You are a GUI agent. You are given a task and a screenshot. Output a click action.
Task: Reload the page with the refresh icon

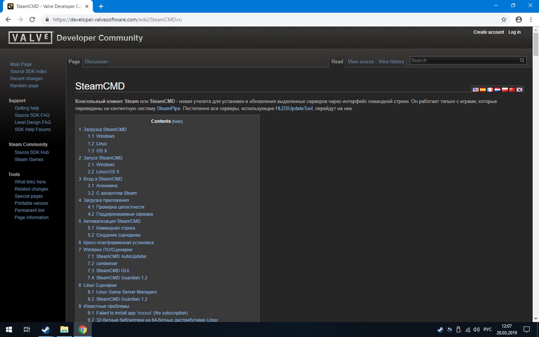coord(32,19)
